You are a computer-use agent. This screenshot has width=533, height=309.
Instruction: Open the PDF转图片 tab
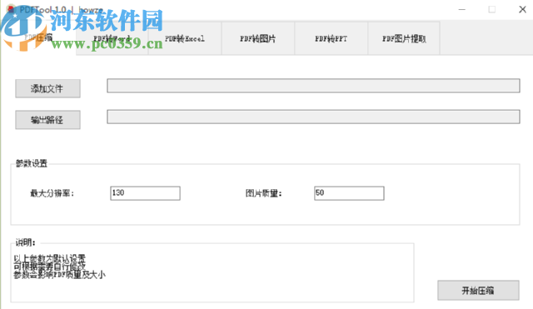[x=258, y=38]
